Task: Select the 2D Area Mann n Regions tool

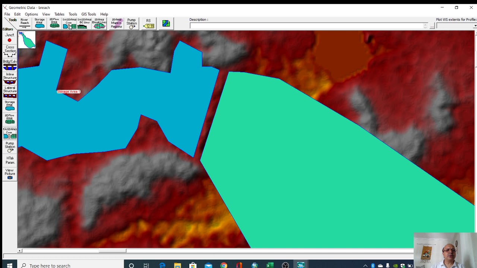Action: coord(116,23)
